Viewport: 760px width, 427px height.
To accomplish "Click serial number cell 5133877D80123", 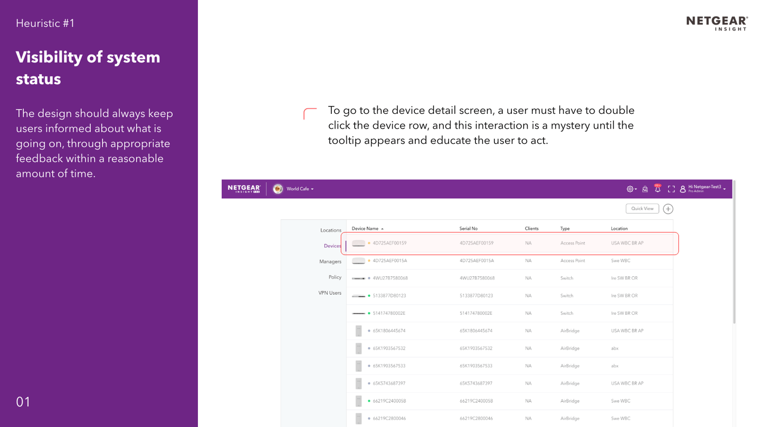I will pyautogui.click(x=477, y=296).
